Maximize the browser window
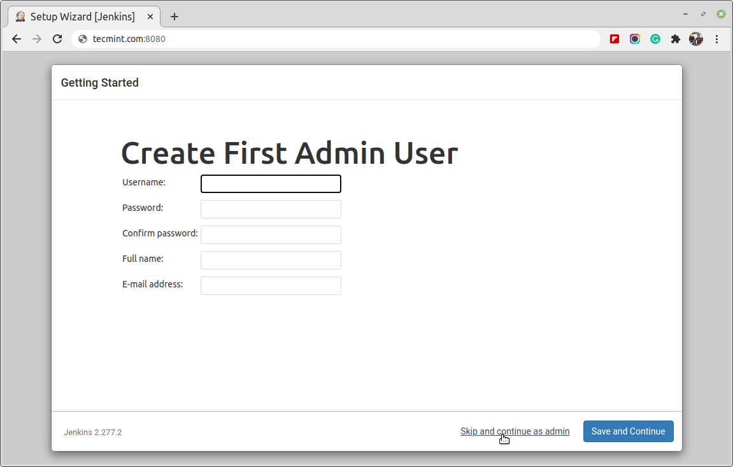Screen dimensions: 733x467 (703, 14)
